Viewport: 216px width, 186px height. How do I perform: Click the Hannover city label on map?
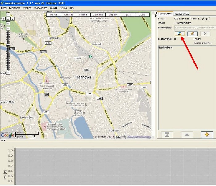tap(84, 77)
